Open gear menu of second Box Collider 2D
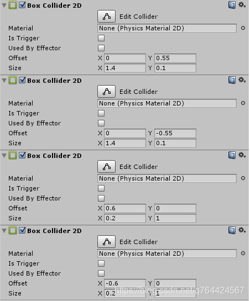 pos(242,80)
